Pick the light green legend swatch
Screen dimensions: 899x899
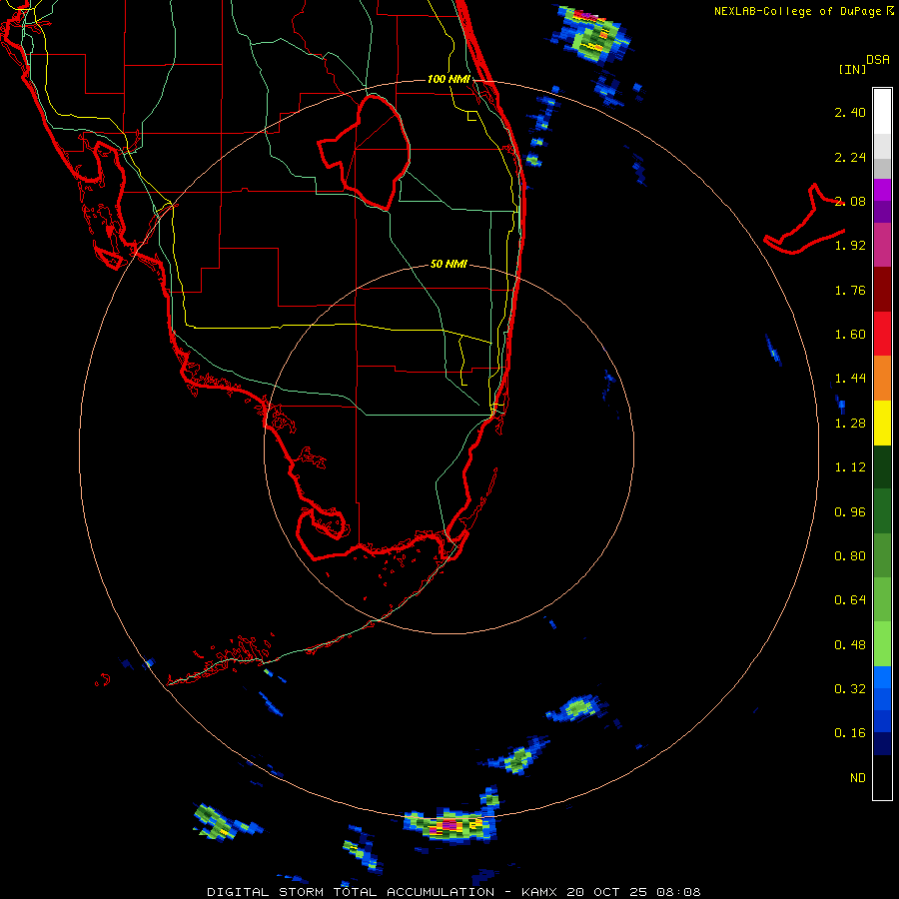coord(882,644)
